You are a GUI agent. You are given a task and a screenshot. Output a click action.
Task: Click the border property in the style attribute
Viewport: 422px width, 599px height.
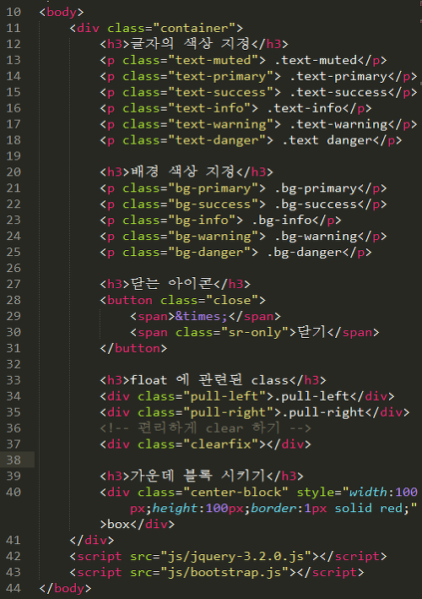pyautogui.click(x=273, y=508)
